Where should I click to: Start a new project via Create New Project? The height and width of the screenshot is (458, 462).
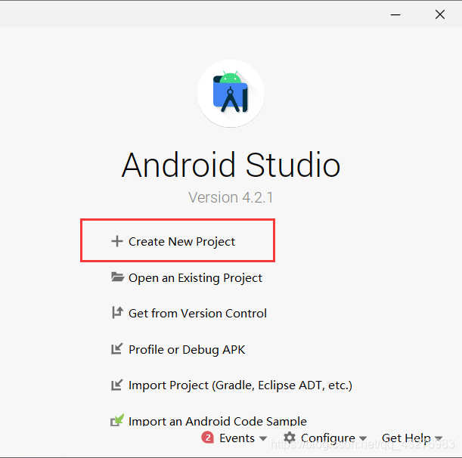click(181, 242)
